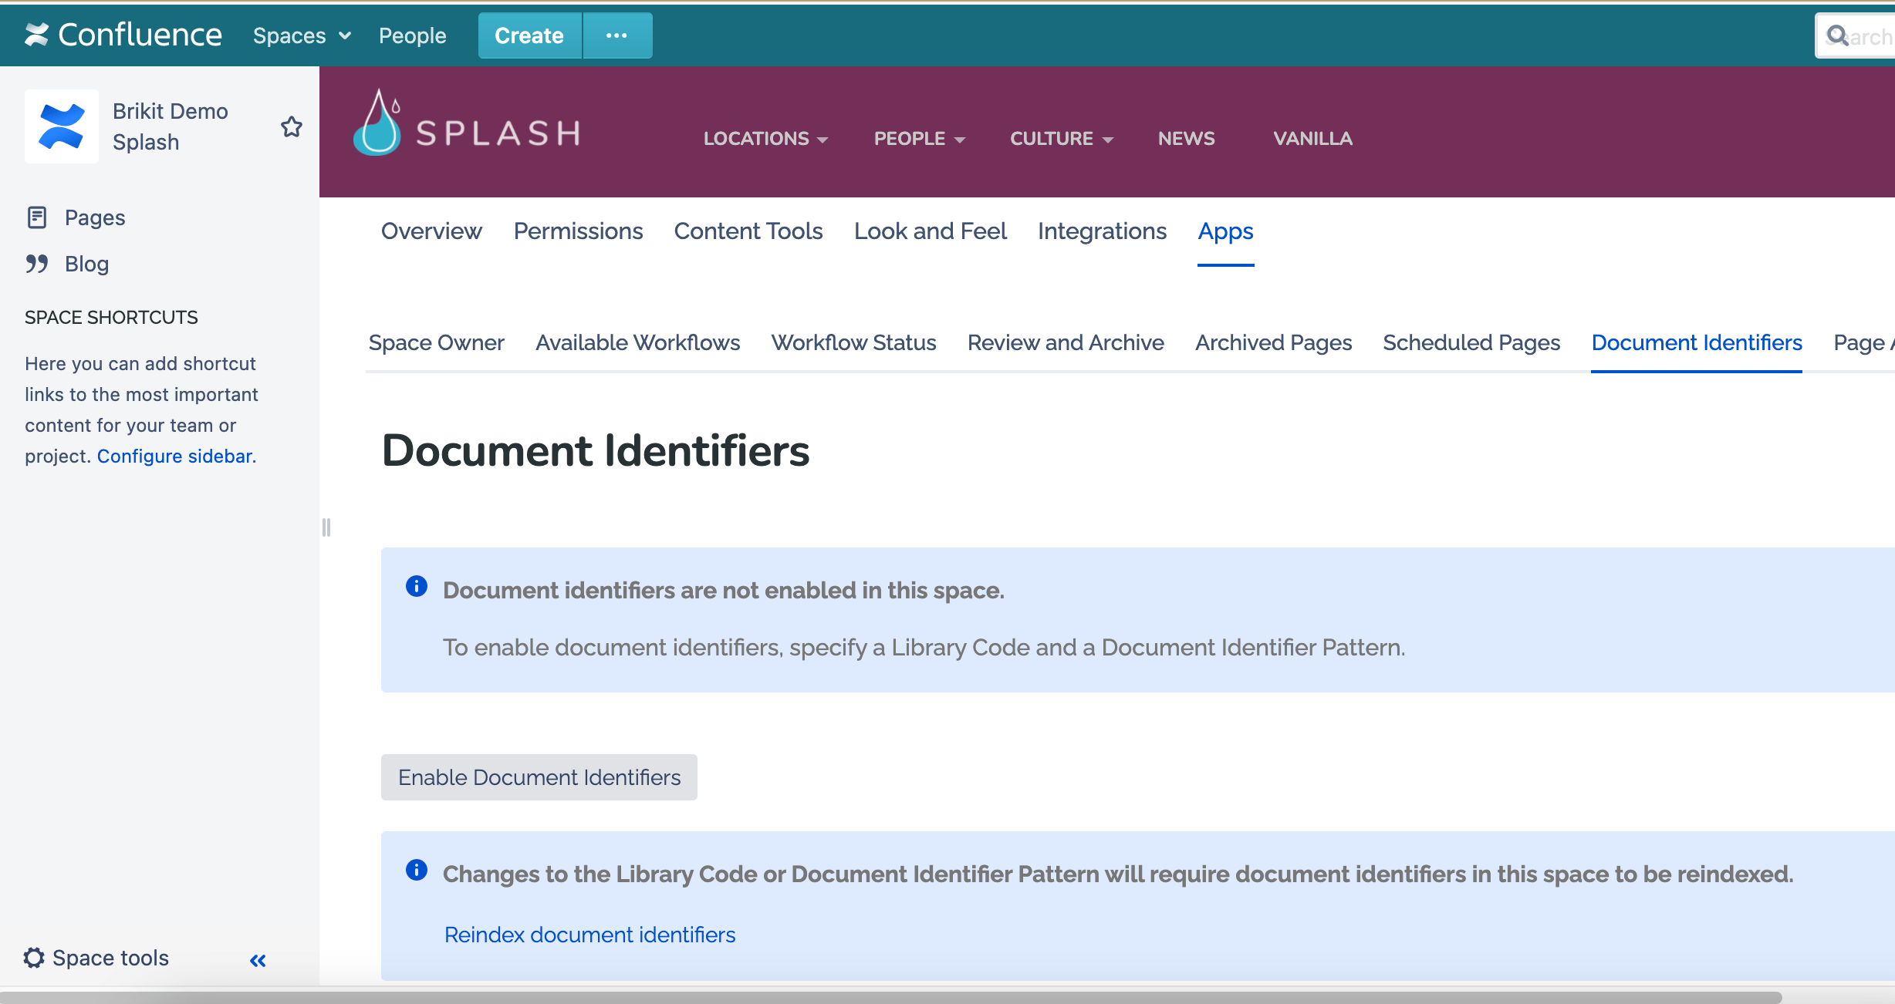Click info icon in reindex warning message

(x=417, y=870)
